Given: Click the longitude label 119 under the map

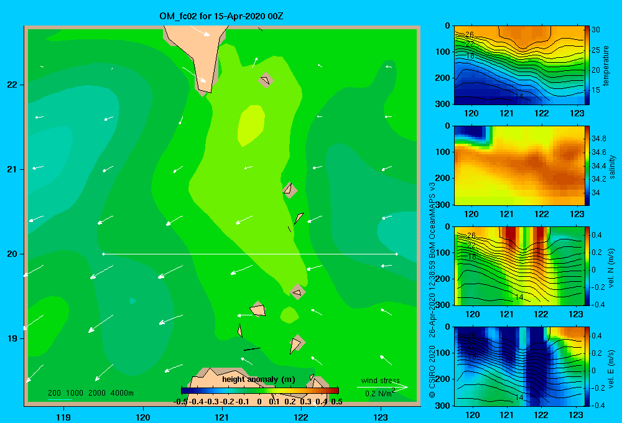Looking at the screenshot, I should point(63,417).
